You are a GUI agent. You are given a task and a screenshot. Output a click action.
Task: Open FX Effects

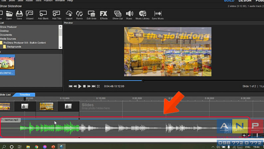pyautogui.click(x=104, y=15)
